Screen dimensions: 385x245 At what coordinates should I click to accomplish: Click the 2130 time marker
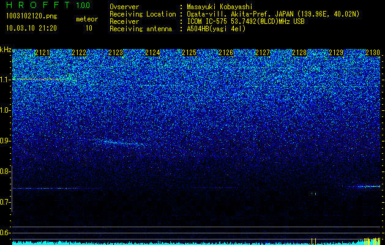coord(373,53)
